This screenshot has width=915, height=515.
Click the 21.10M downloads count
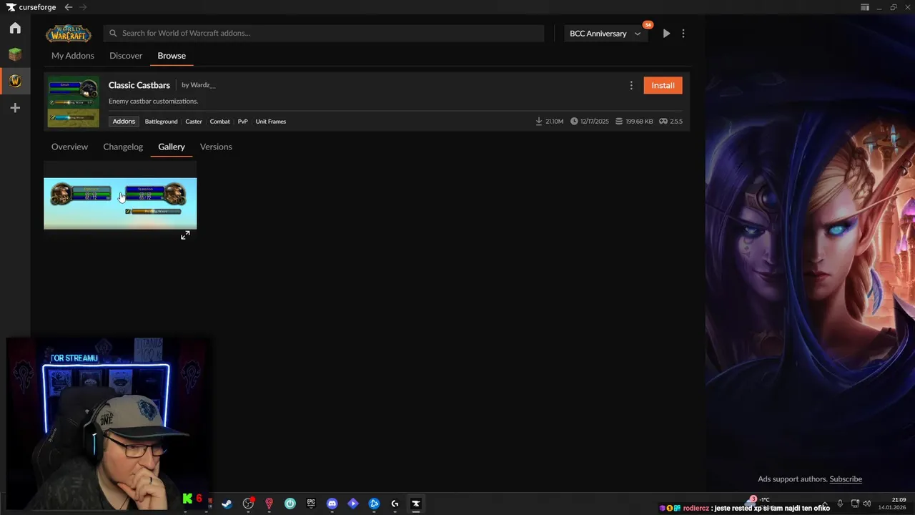click(x=549, y=122)
